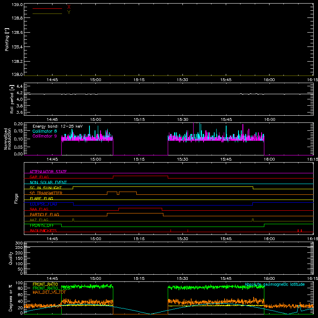Image resolution: width=318 pixels, height=318 pixels.
Task: Select the magenta 'Collimator 9' legend entry
Action: click(45, 136)
